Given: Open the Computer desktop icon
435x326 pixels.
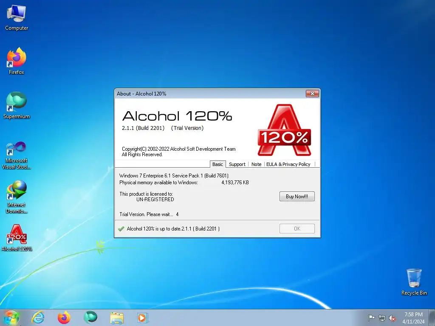Looking at the screenshot, I should pos(17,18).
